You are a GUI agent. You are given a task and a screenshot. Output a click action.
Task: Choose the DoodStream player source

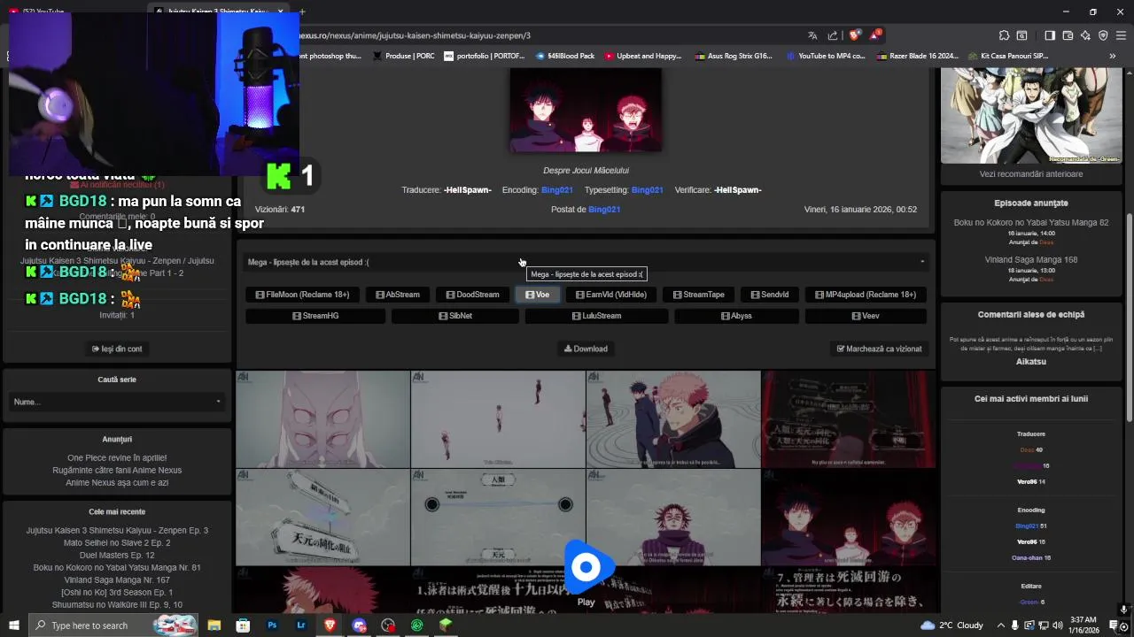(472, 295)
